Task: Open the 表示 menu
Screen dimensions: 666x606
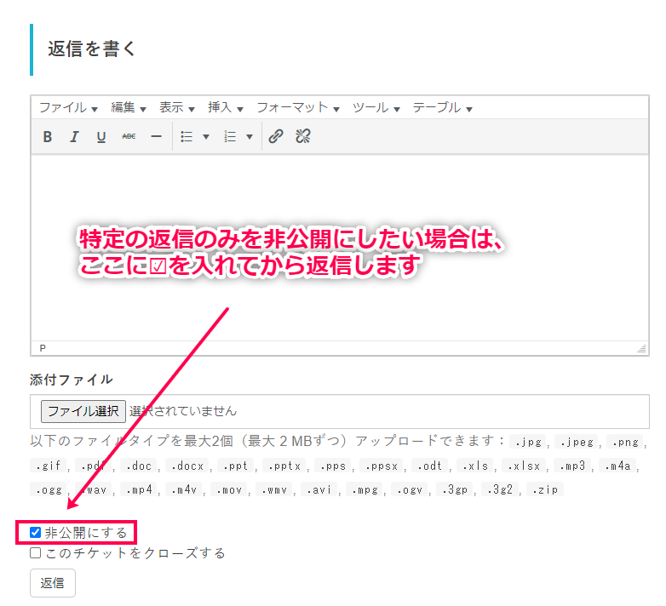Action: [176, 108]
